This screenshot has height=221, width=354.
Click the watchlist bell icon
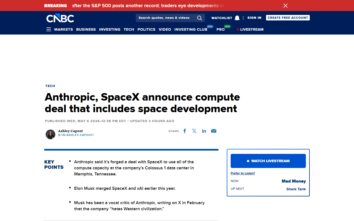tap(237, 18)
